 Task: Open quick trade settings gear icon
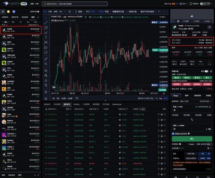(211, 71)
